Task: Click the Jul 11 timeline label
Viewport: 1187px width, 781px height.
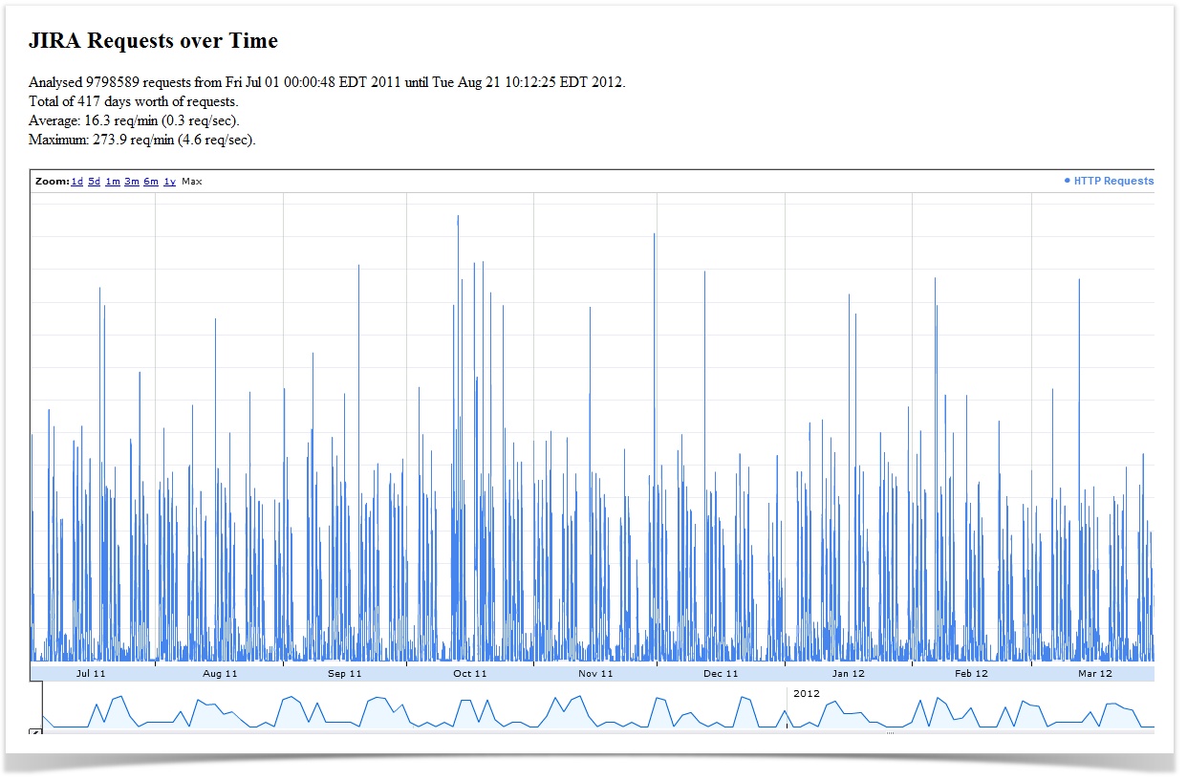Action: [91, 674]
